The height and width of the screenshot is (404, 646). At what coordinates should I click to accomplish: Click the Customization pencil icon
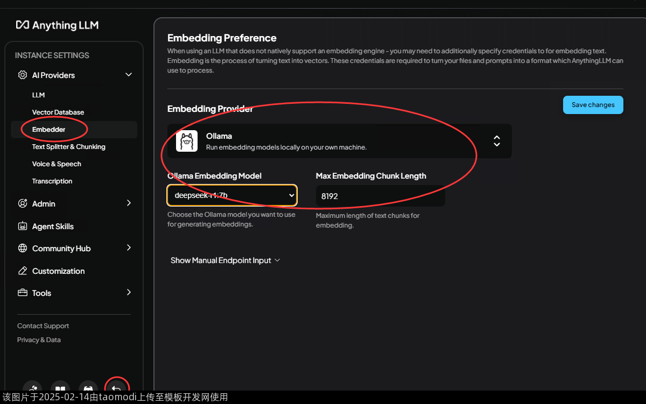point(23,271)
